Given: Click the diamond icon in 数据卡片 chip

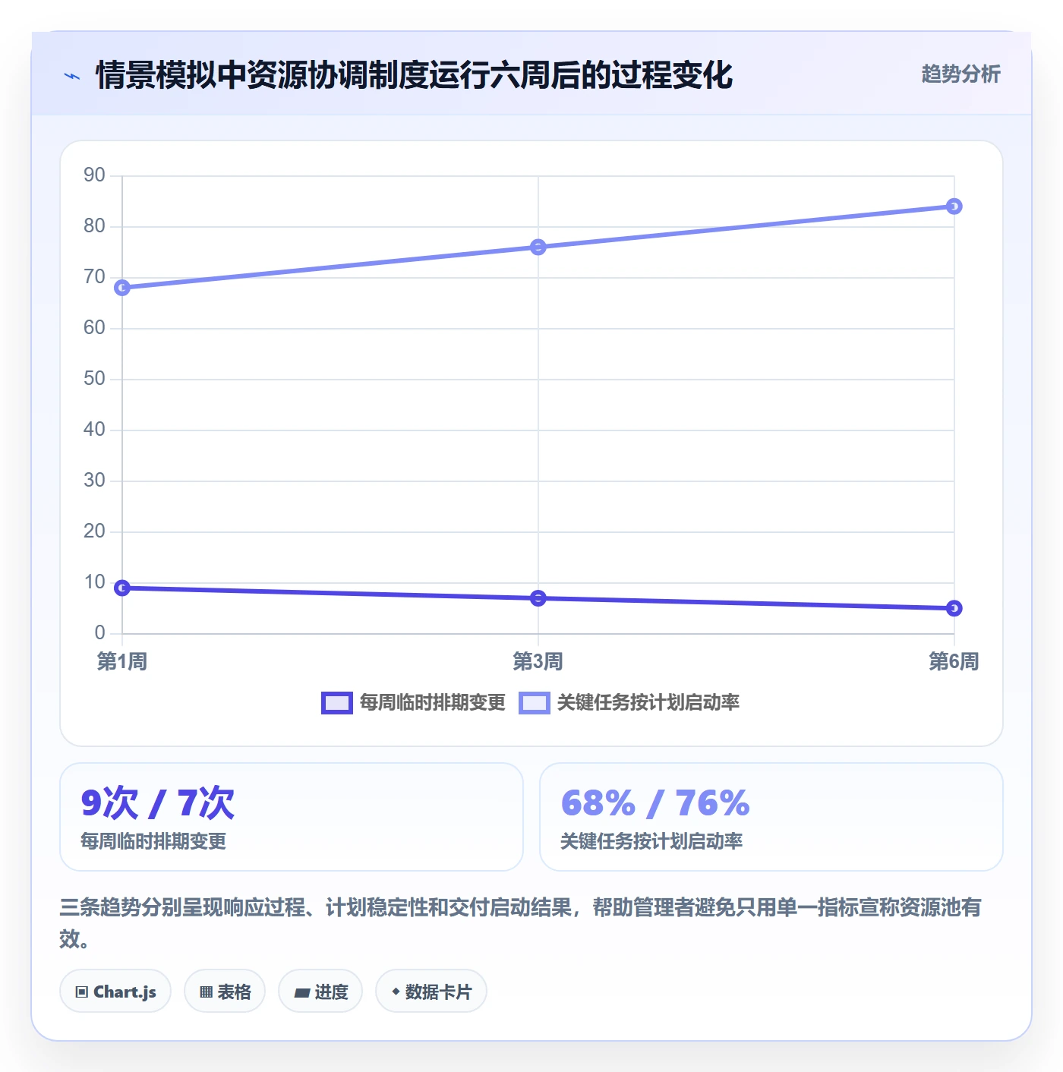Looking at the screenshot, I should coord(396,992).
